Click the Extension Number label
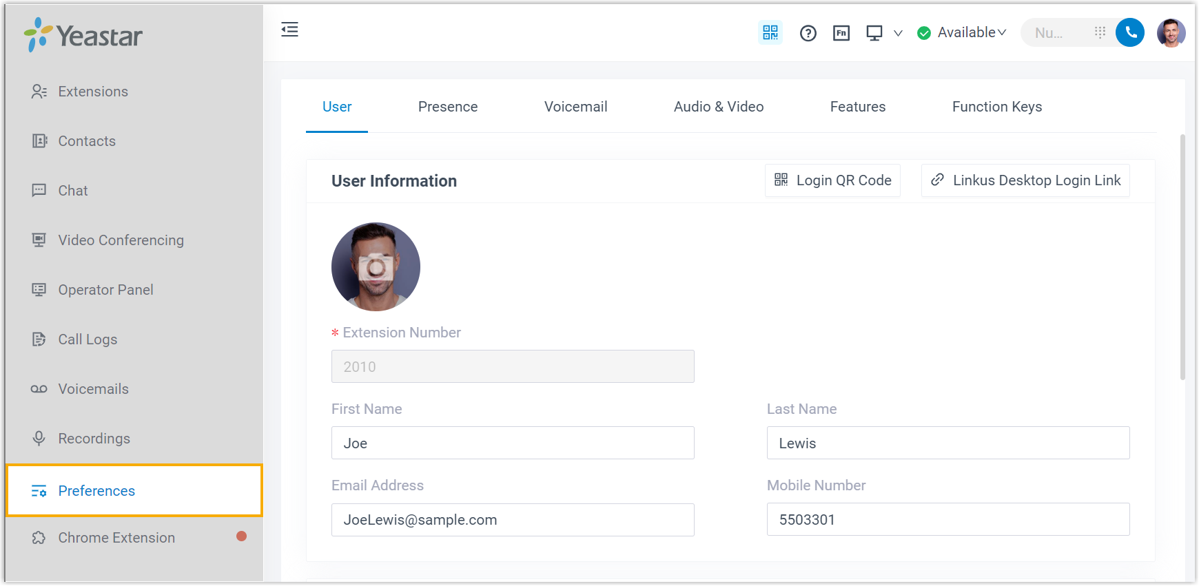Image resolution: width=1199 pixels, height=586 pixels. point(402,333)
